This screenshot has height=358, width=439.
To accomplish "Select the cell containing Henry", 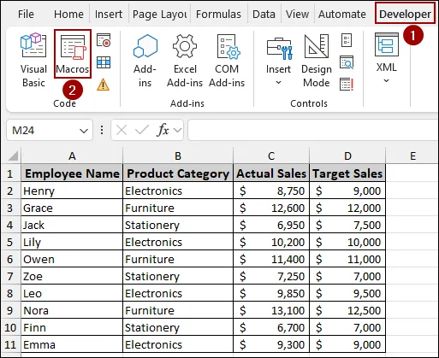I will (72, 191).
